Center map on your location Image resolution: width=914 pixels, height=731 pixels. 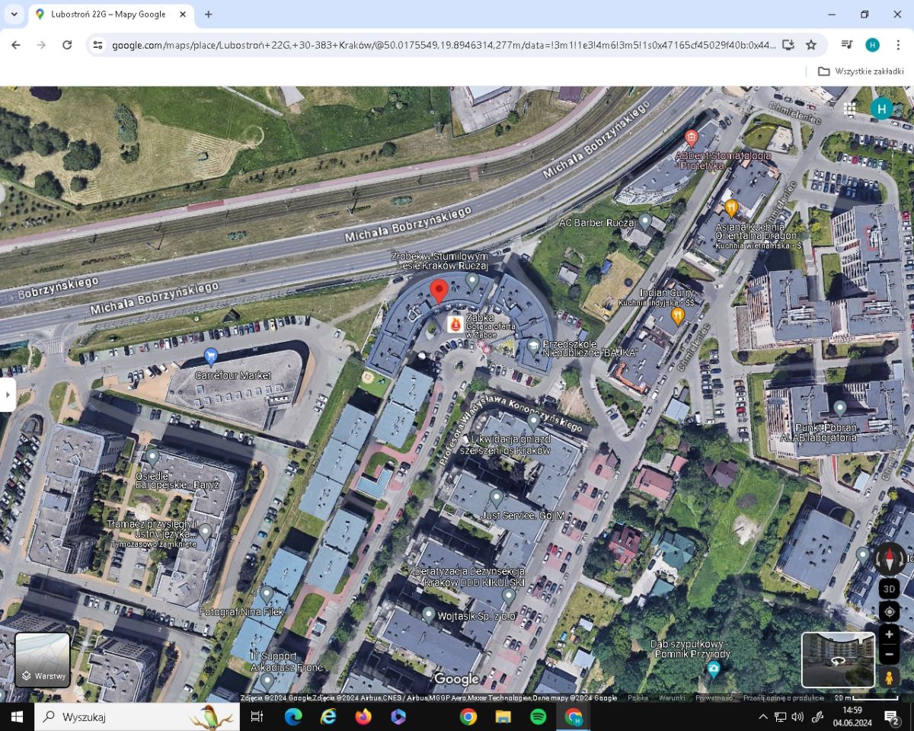pos(889,611)
